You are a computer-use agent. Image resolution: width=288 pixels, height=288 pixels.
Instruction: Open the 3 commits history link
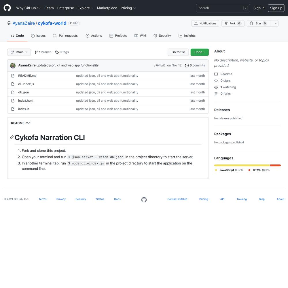click(x=195, y=65)
